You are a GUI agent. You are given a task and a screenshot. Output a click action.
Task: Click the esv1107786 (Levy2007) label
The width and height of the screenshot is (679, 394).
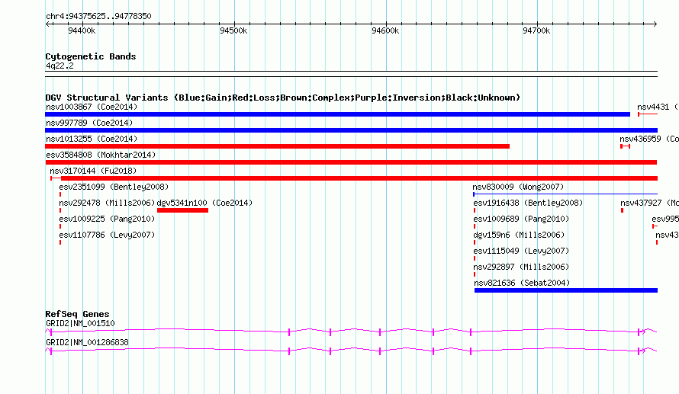coord(107,235)
